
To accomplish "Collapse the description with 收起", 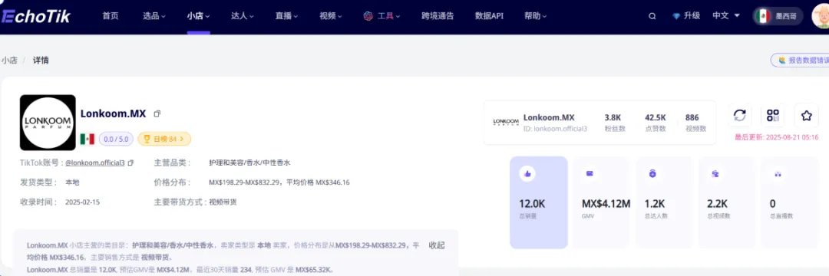I will (436, 245).
